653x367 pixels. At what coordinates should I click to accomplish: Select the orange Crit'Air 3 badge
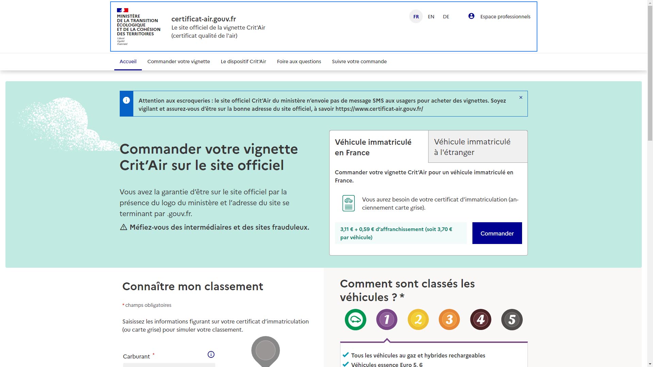449,319
